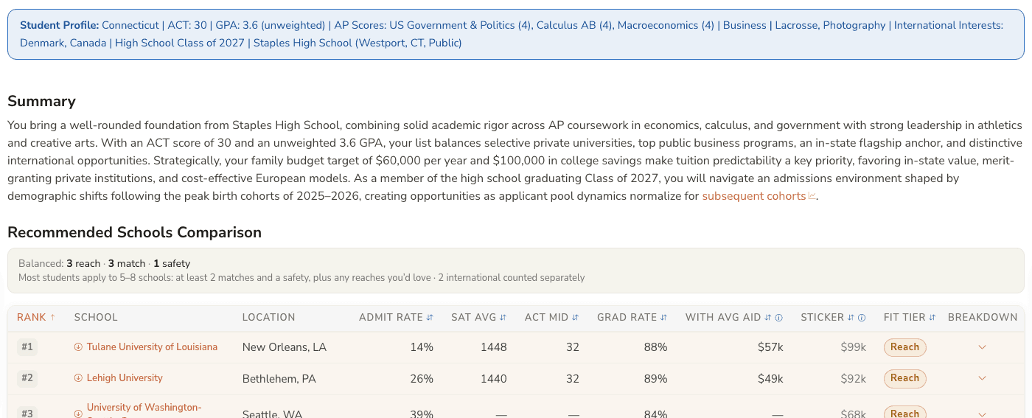The height and width of the screenshot is (418, 1032).
Task: Click Reach badge in Lehigh row
Action: click(x=904, y=378)
